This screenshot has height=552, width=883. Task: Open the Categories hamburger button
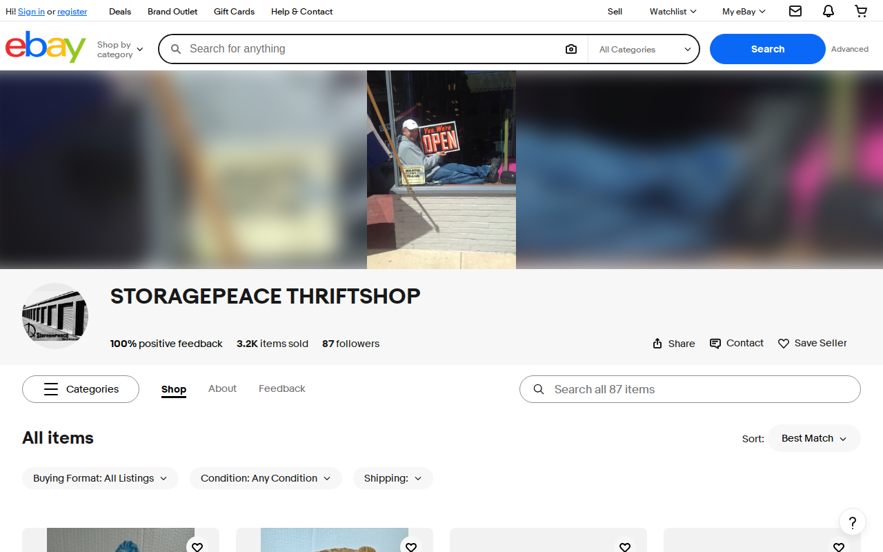(81, 389)
